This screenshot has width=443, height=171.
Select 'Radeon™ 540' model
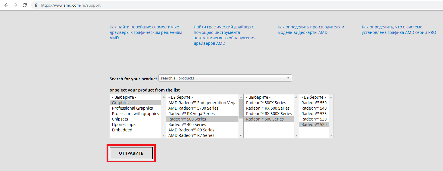314,108
